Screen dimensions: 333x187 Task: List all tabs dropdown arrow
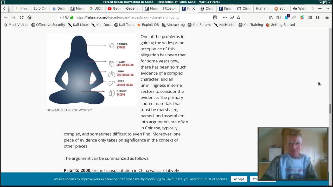coord(328,8)
